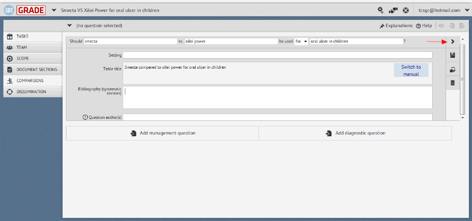Save the question with the floppy disk icon
Image resolution: width=472 pixels, height=221 pixels.
coord(453,55)
